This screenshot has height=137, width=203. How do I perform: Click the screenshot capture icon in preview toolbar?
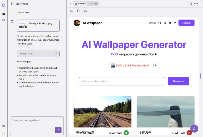[x=86, y=11]
